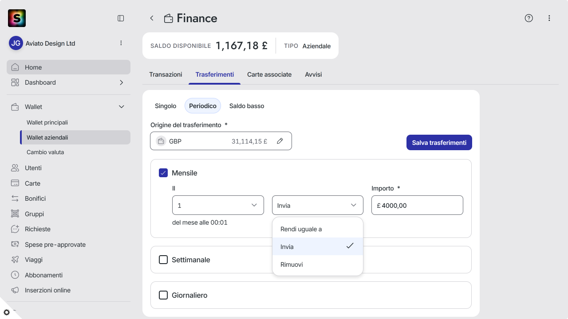Open the help question mark icon

click(x=529, y=18)
